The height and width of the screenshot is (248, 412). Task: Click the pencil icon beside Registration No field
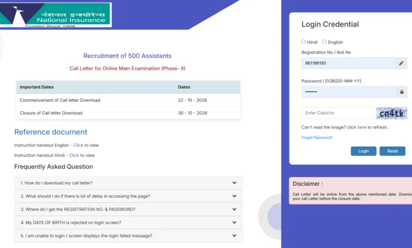click(401, 63)
